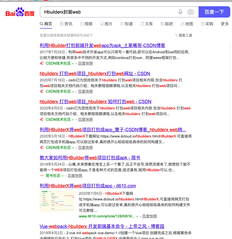This screenshot has height=239, width=232.
Task: Click the camera image search icon
Action: pyautogui.click(x=191, y=12)
